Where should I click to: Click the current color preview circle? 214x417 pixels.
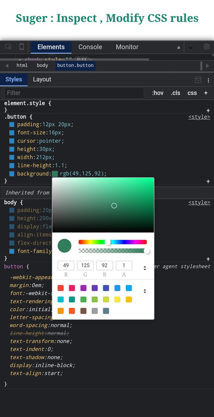click(64, 246)
